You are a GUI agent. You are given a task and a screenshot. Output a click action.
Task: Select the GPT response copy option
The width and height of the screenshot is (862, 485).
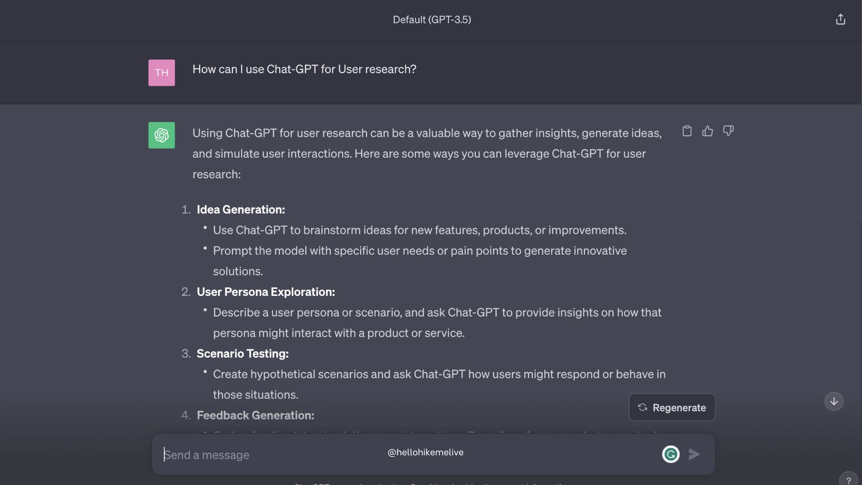pyautogui.click(x=687, y=132)
